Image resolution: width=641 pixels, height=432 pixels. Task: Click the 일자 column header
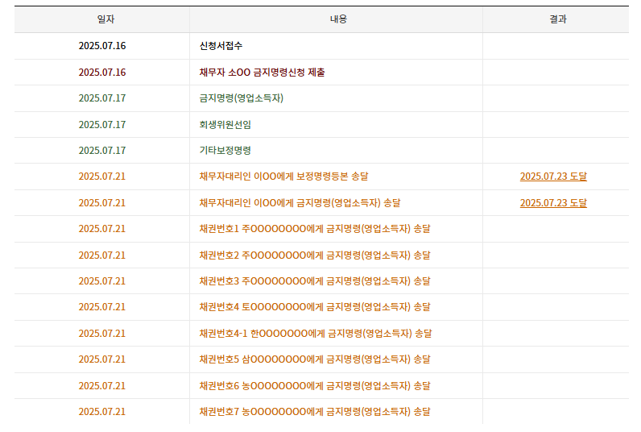coord(105,19)
